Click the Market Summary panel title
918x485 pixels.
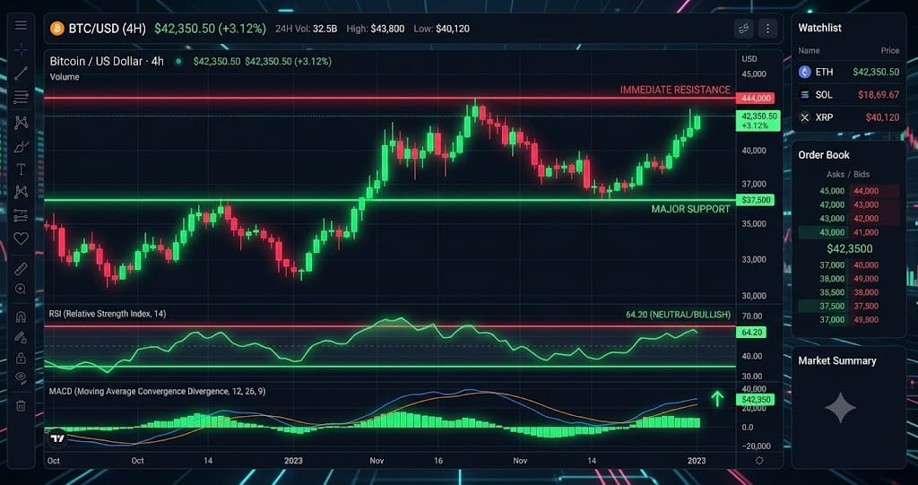pyautogui.click(x=837, y=360)
